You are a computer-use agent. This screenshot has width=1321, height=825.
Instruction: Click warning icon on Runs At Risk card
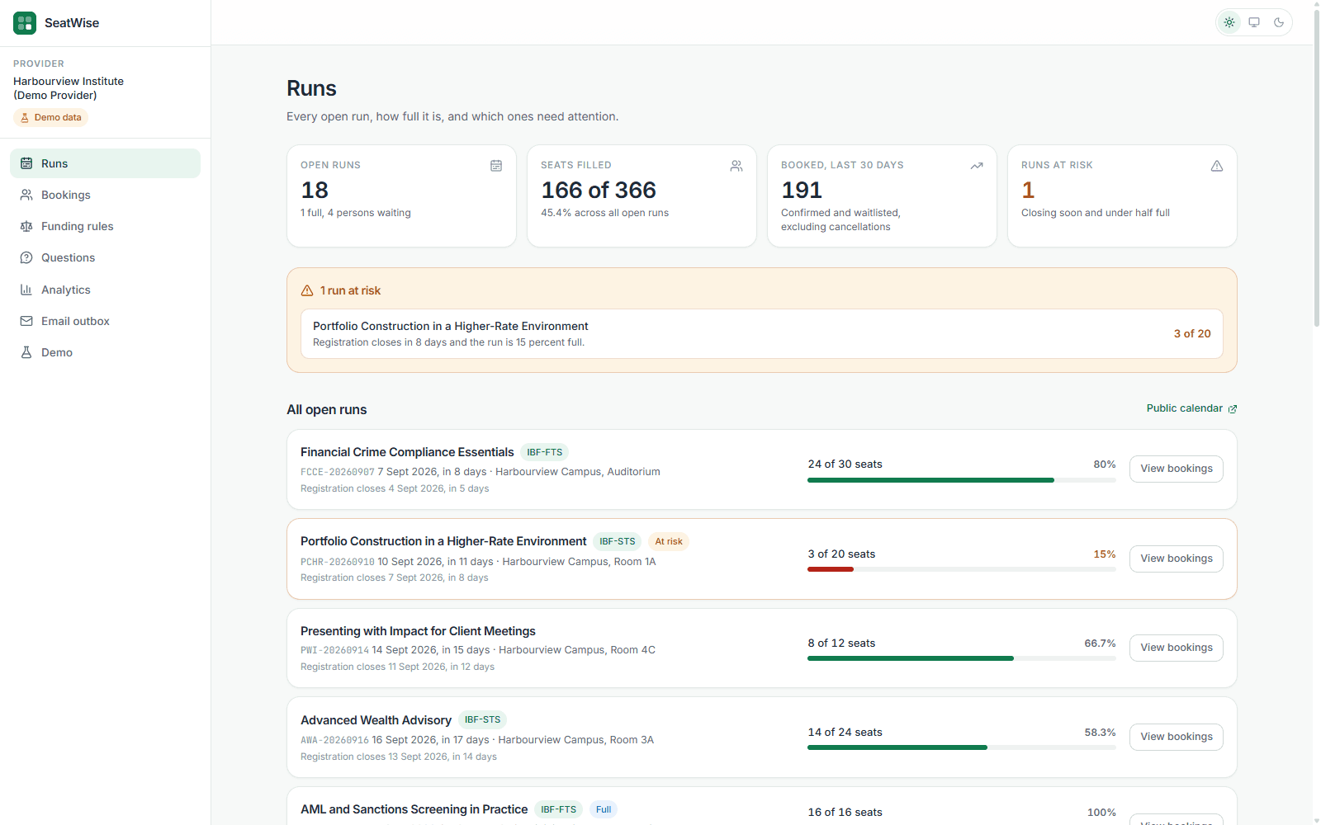[x=1217, y=166]
